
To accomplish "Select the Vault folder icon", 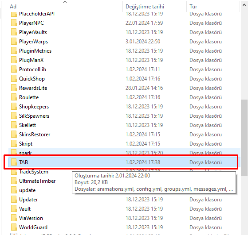I will pyautogui.click(x=14, y=209).
